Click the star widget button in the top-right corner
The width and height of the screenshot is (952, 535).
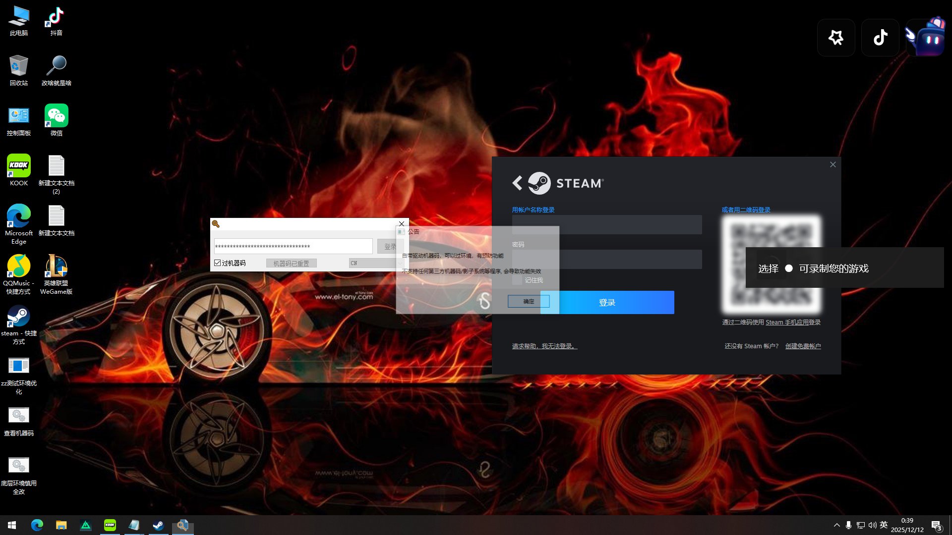click(x=836, y=38)
